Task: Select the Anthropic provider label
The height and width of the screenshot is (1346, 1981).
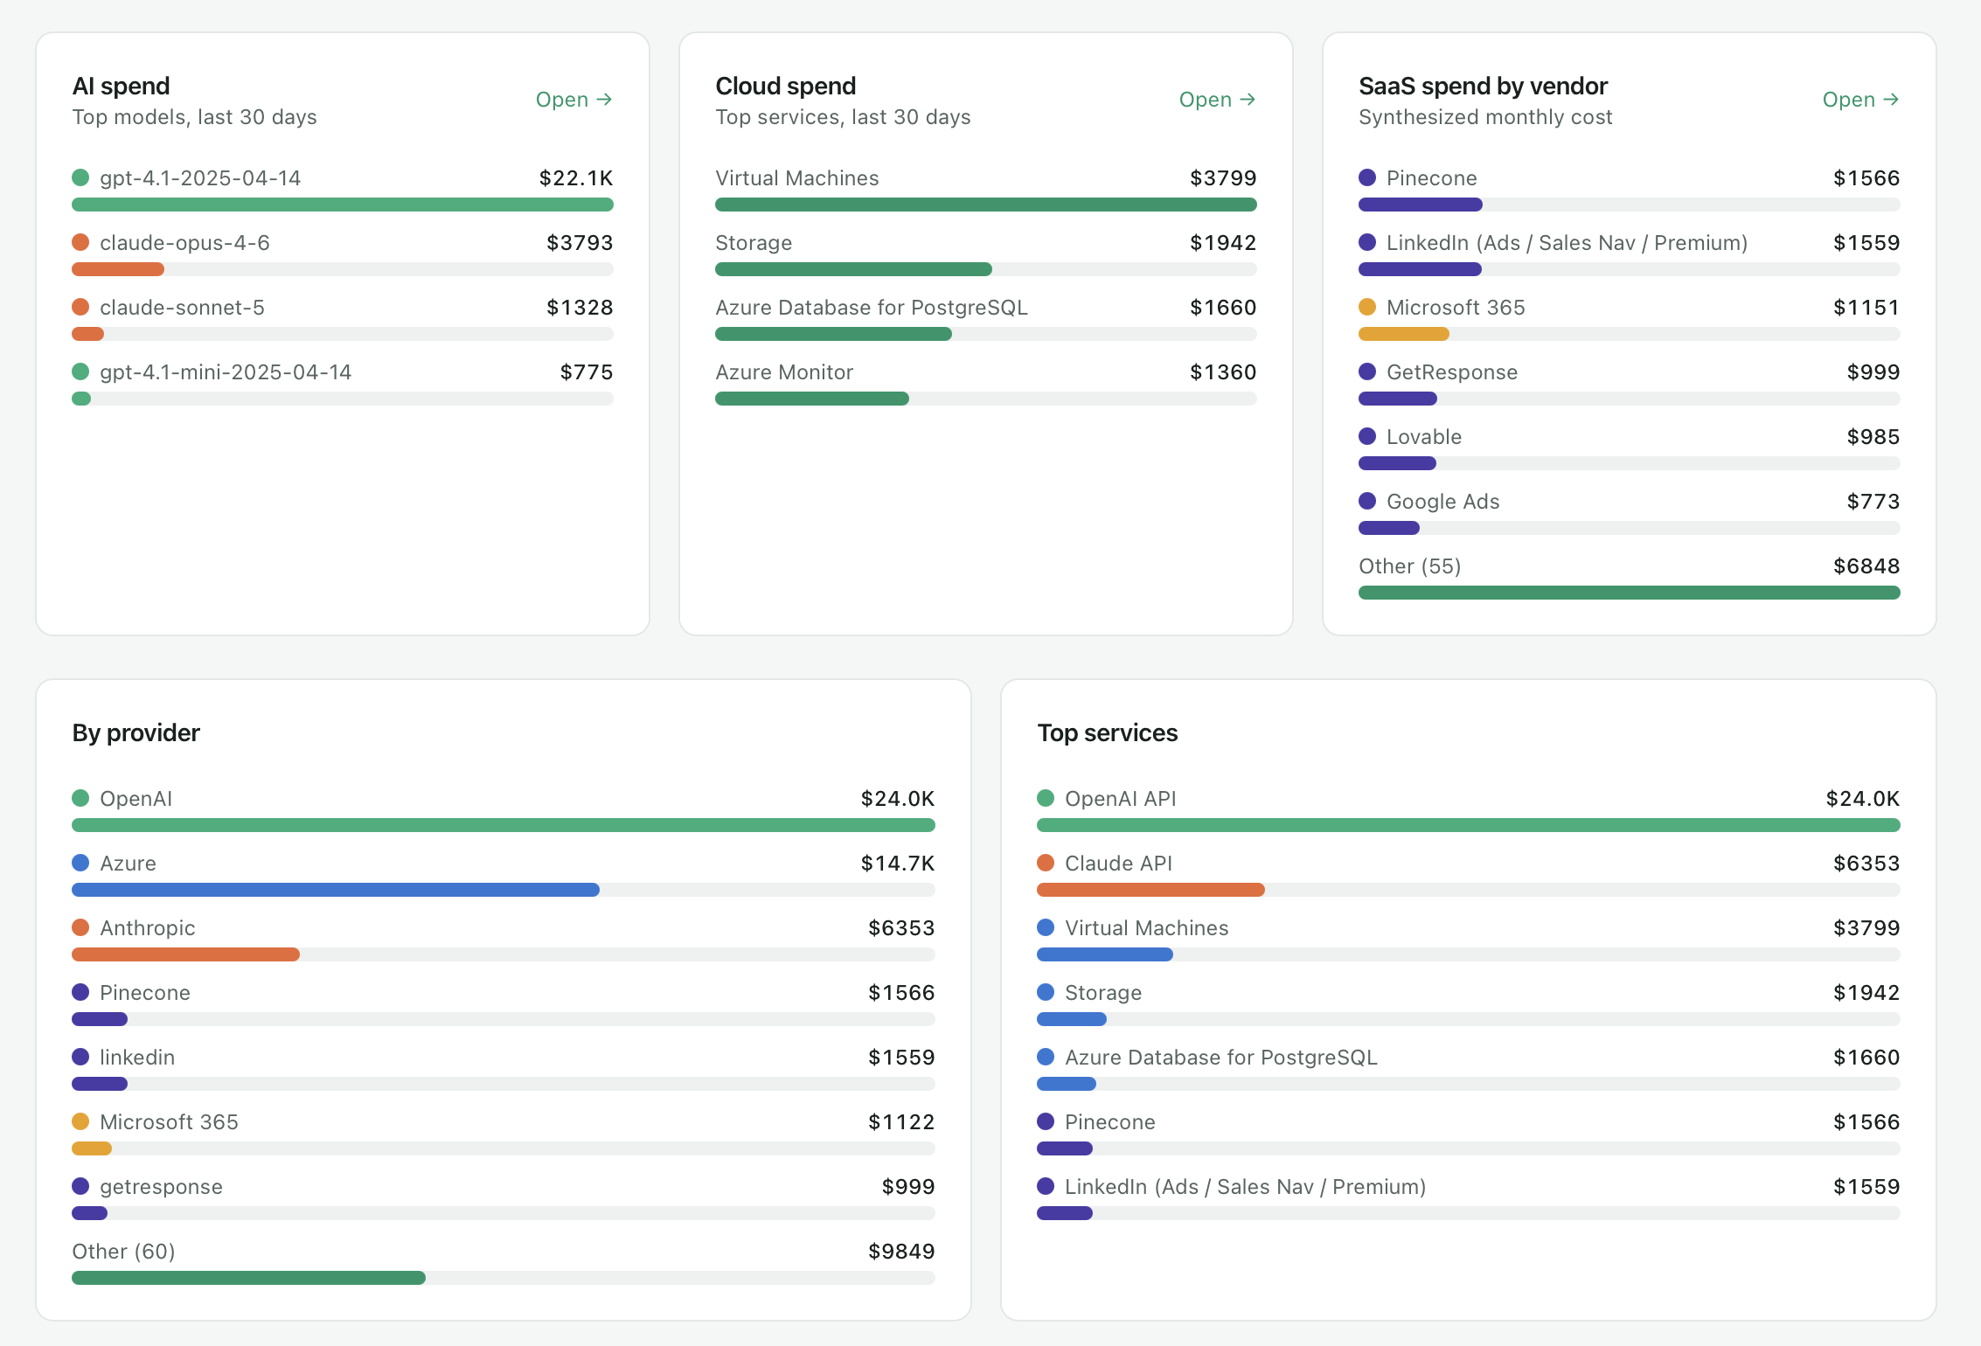Action: 147,928
